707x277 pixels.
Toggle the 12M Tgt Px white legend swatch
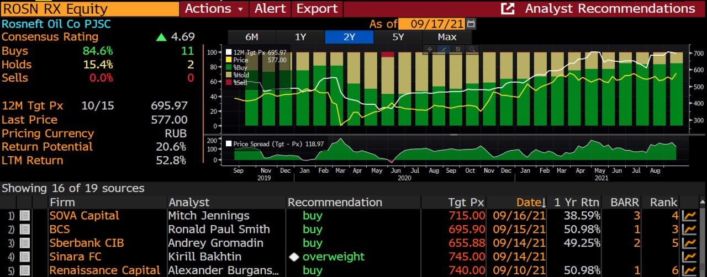click(x=229, y=52)
